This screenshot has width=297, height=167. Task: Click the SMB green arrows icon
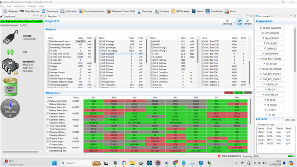coord(10,52)
